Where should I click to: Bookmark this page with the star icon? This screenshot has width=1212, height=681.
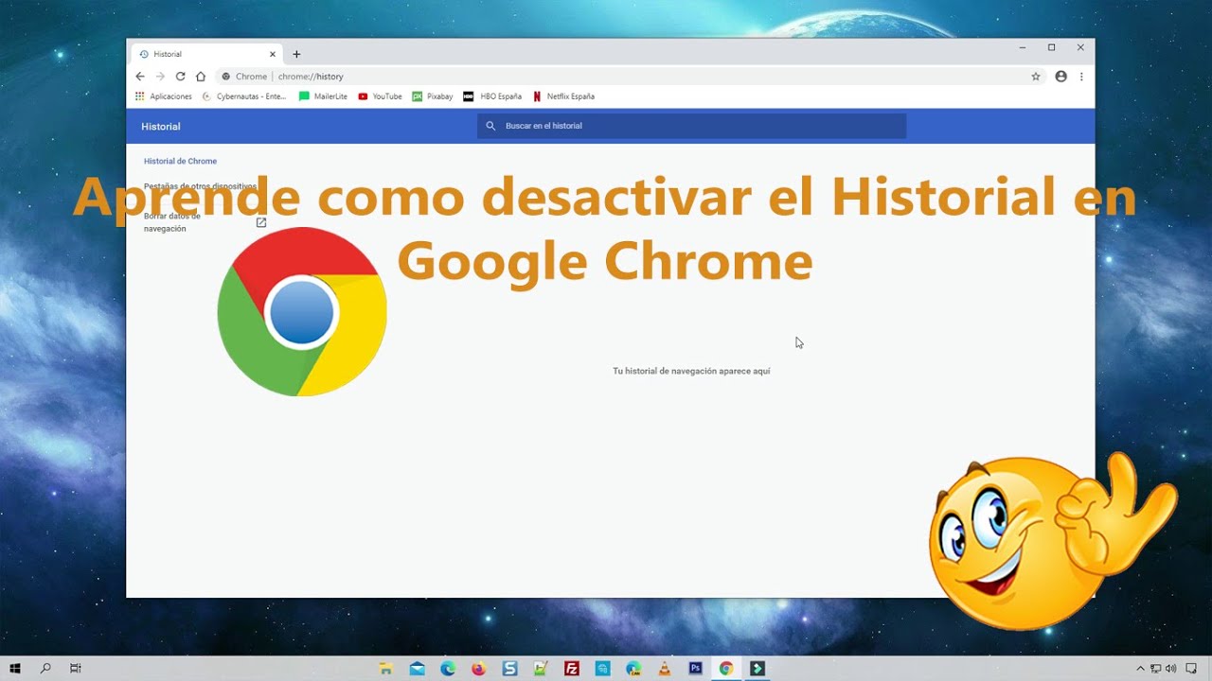coord(1036,77)
